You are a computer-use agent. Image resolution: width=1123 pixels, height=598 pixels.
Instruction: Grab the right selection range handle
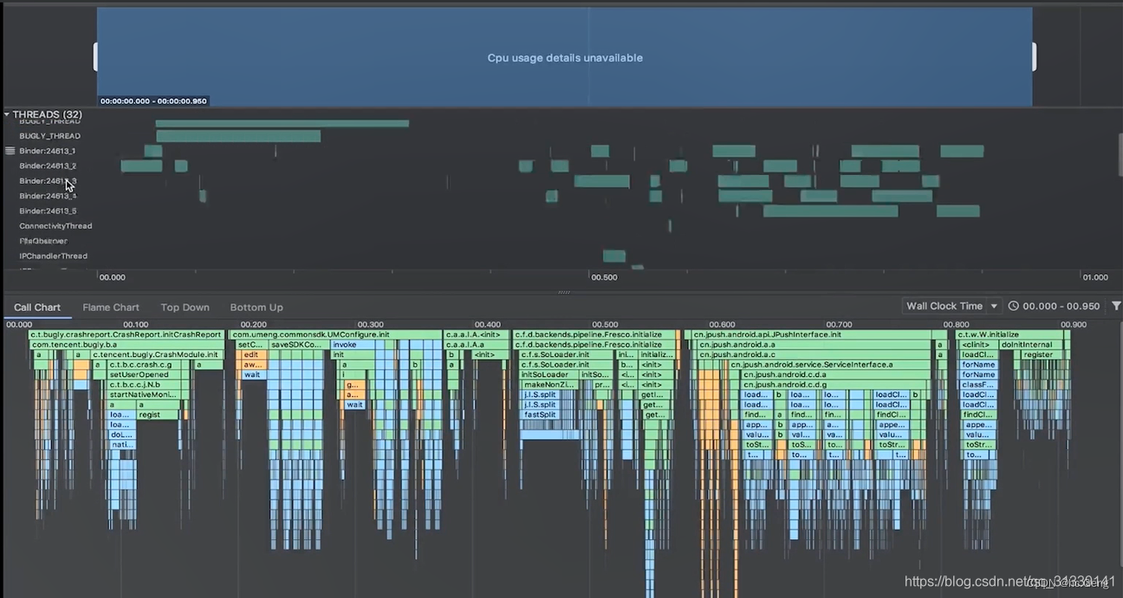[x=1034, y=57]
